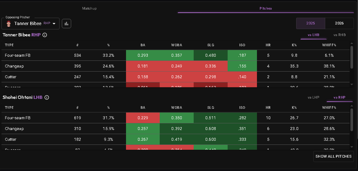Click the 38.1% WHIFF cell

pos(329,66)
